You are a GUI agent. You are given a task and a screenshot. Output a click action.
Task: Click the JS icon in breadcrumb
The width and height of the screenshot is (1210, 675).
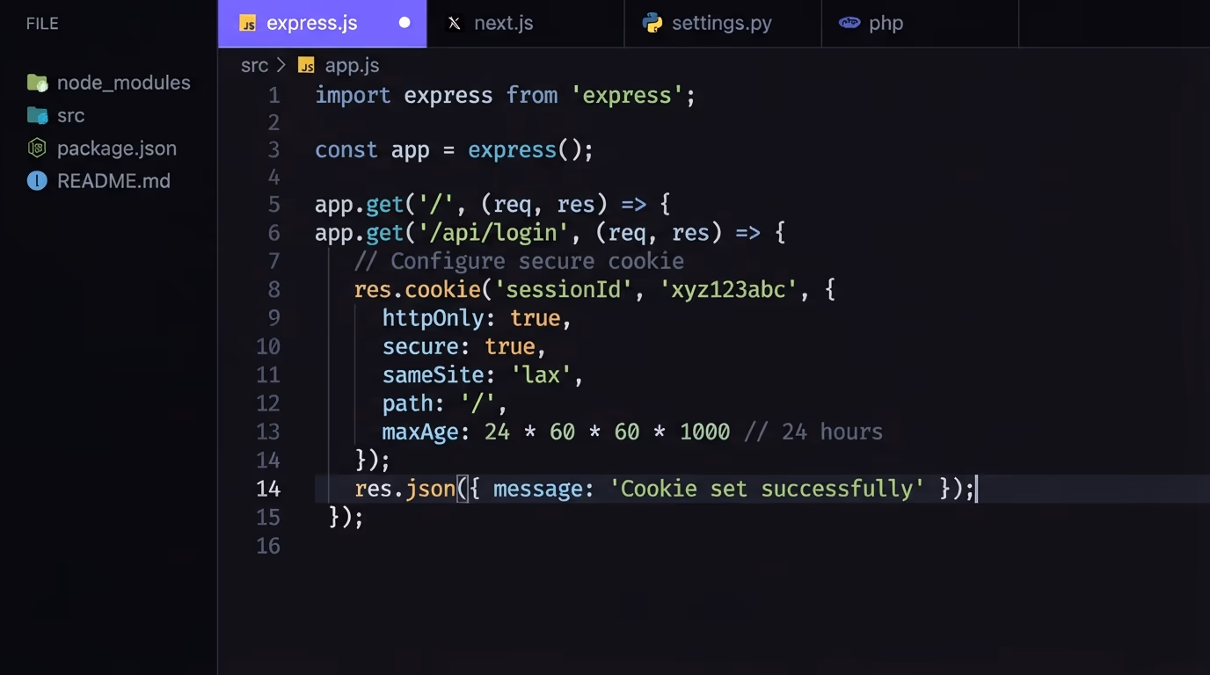tap(306, 65)
